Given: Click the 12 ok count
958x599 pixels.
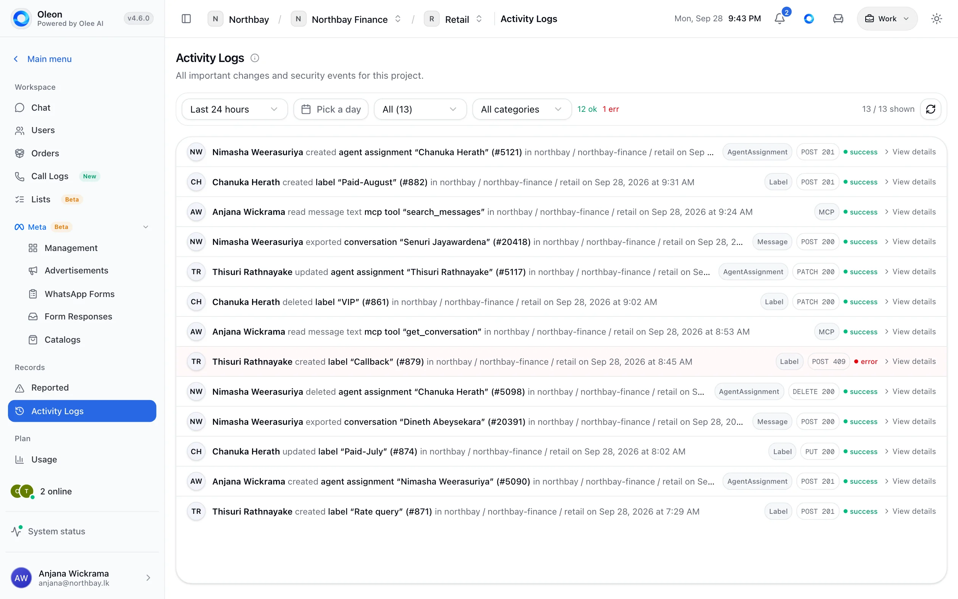Looking at the screenshot, I should (x=587, y=109).
